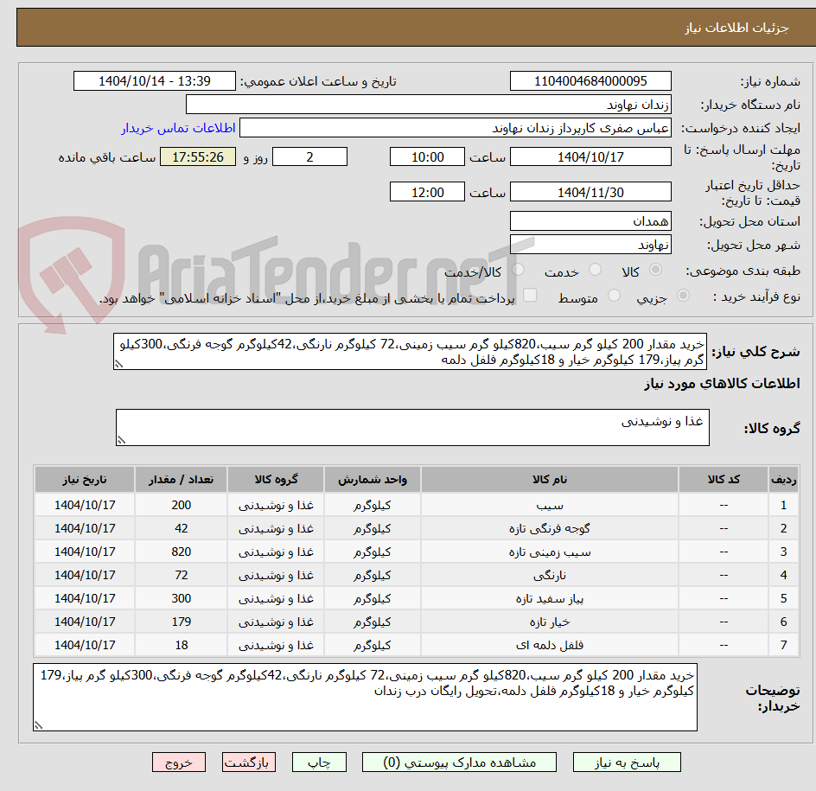The image size is (816, 791).
Task: Select the کالا radio button
Action: 656,270
